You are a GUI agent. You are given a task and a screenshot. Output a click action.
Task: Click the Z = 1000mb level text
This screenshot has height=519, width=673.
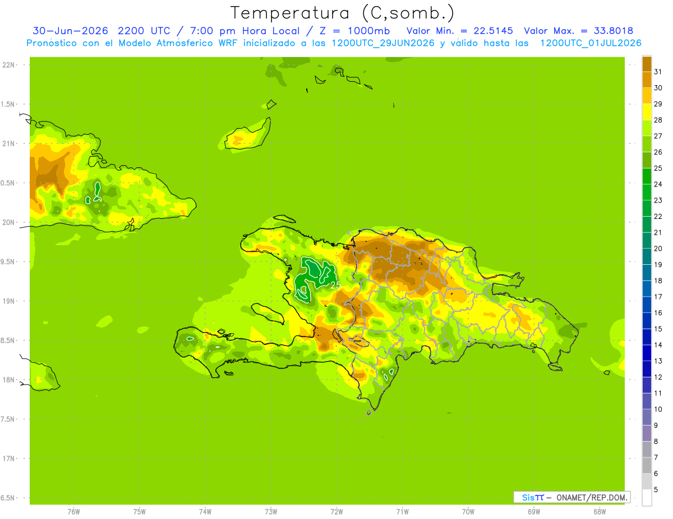(x=354, y=31)
